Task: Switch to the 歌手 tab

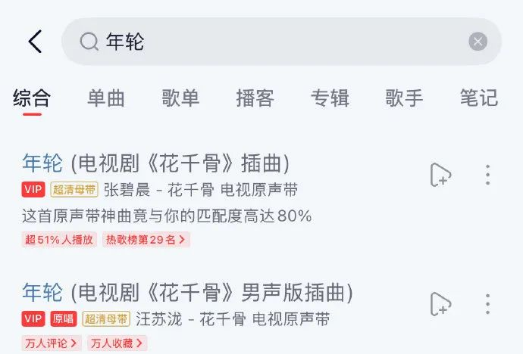Action: (x=404, y=98)
